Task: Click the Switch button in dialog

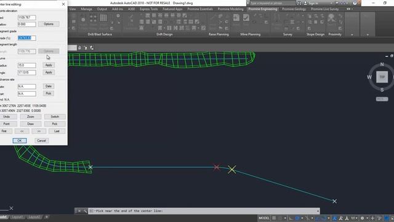Action: point(55,117)
